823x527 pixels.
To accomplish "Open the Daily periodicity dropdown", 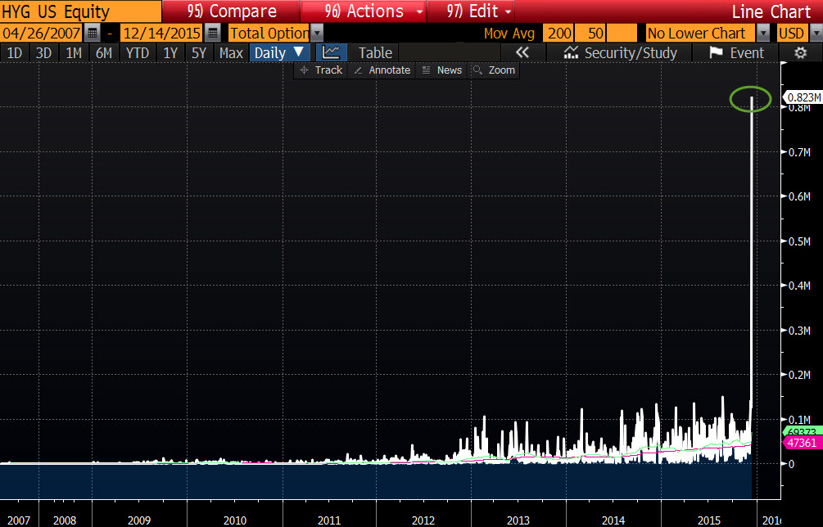I will 279,52.
